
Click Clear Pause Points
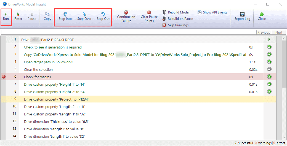tap(149, 17)
